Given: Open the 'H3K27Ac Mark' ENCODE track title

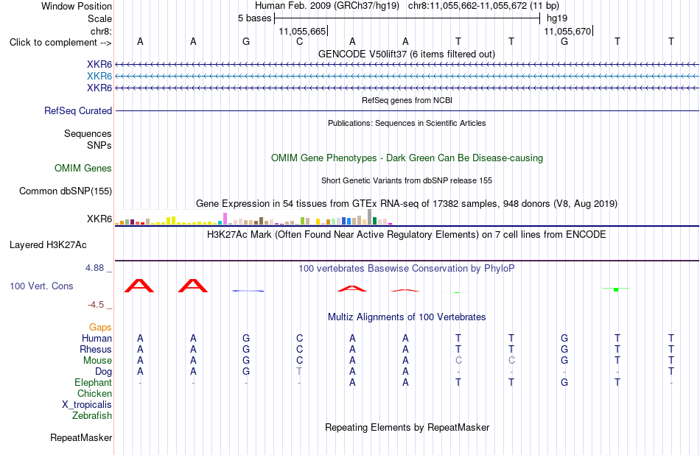Looking at the screenshot, I should [406, 235].
